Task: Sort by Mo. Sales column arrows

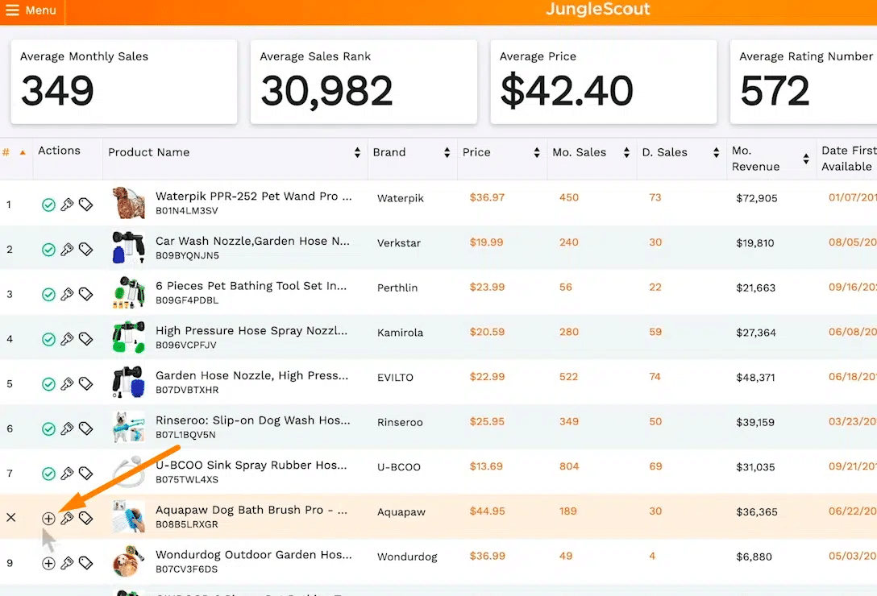Action: (626, 153)
